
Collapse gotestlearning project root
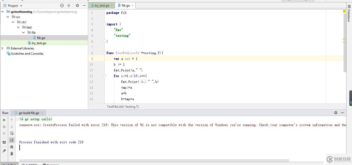pyautogui.click(x=3, y=12)
